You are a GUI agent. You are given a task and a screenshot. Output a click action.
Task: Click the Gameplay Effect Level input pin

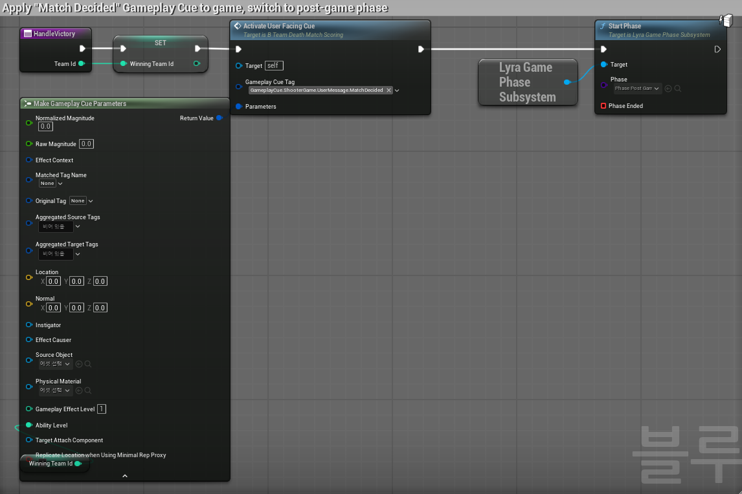[x=29, y=409]
